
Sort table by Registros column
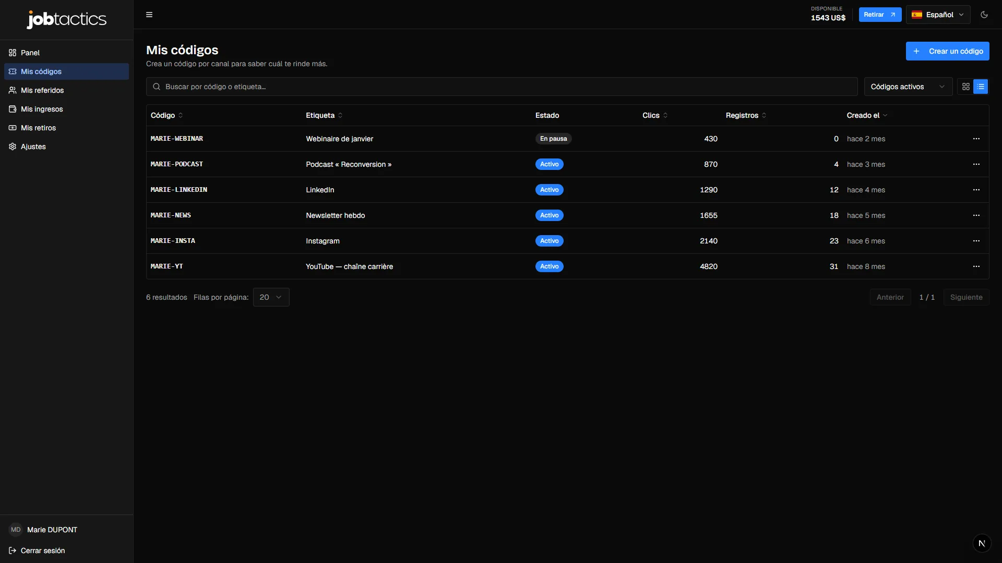pyautogui.click(x=746, y=115)
